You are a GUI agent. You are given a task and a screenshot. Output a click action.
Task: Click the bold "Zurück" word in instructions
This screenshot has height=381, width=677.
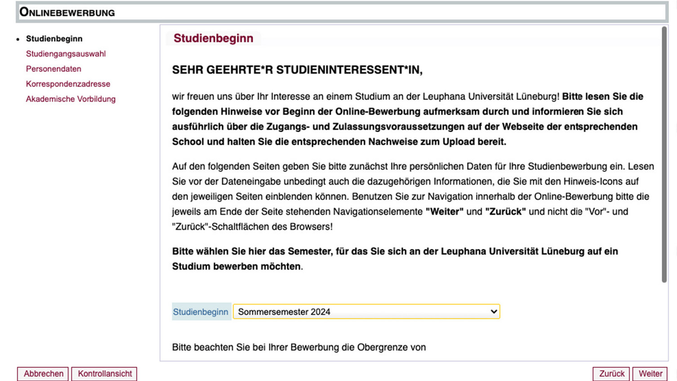505,212
